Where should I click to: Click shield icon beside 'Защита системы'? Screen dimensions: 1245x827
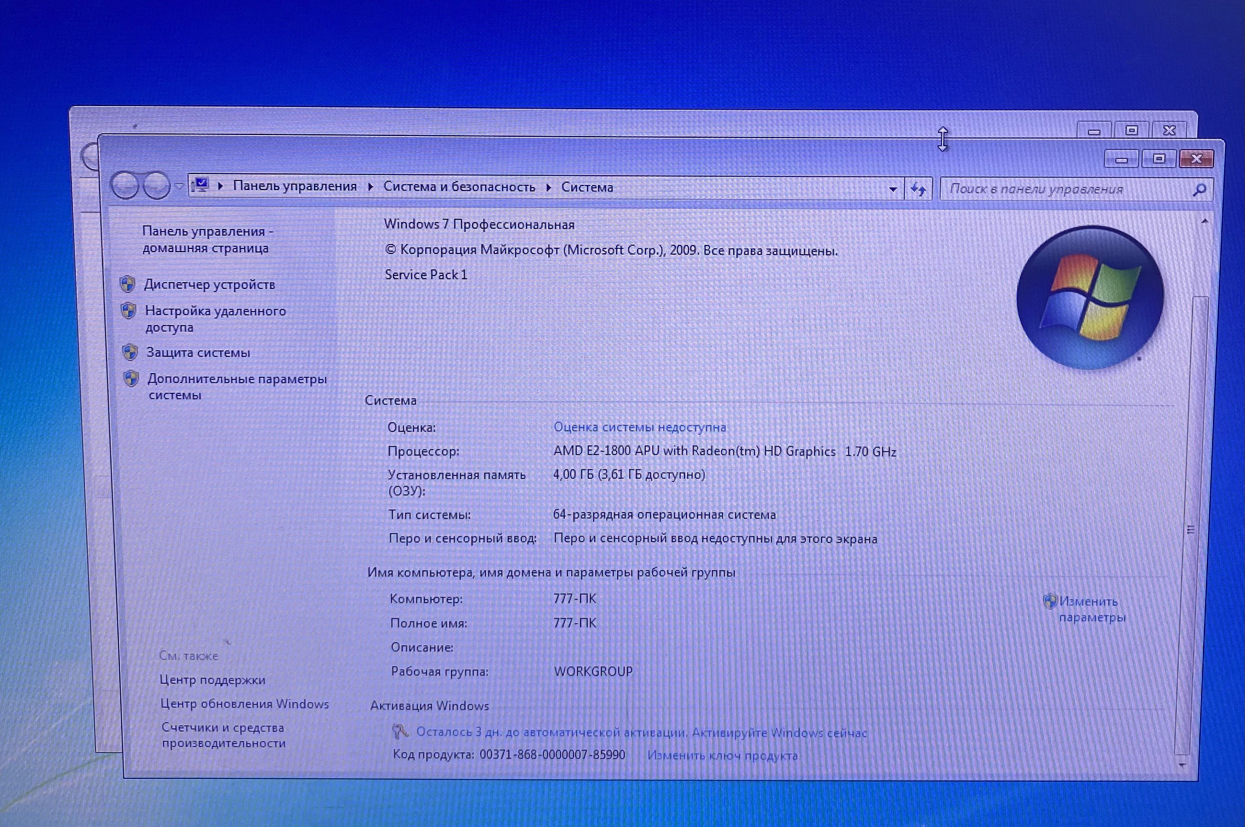[130, 352]
